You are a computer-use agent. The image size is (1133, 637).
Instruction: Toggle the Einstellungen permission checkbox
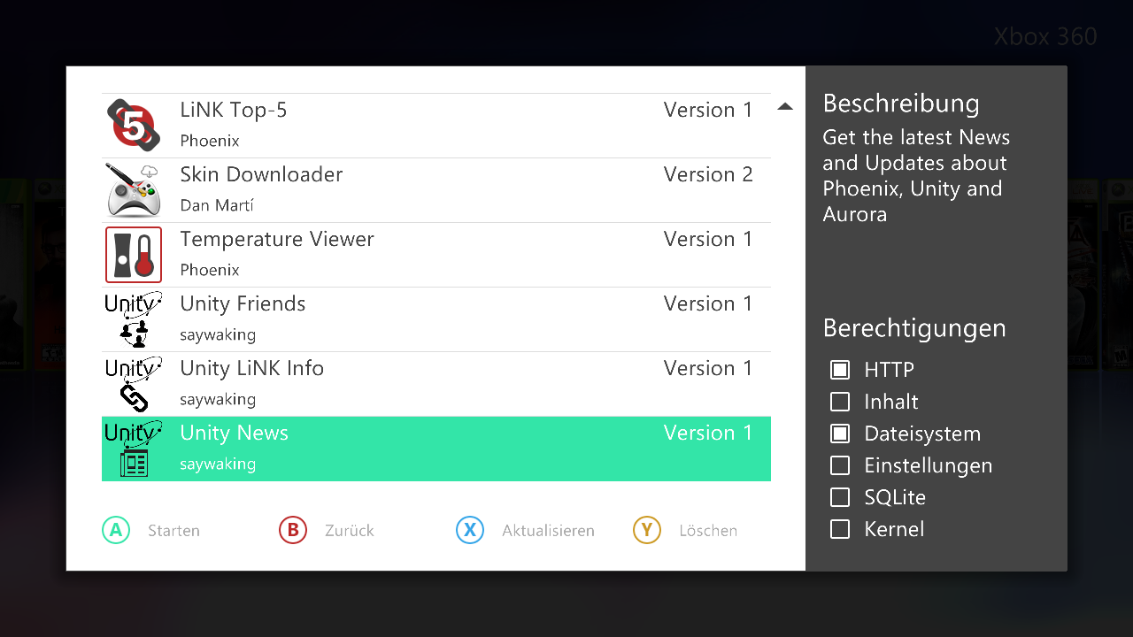click(840, 465)
